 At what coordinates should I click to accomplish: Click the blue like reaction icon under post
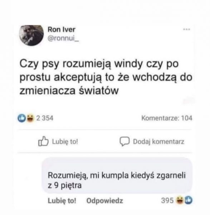point(22,118)
